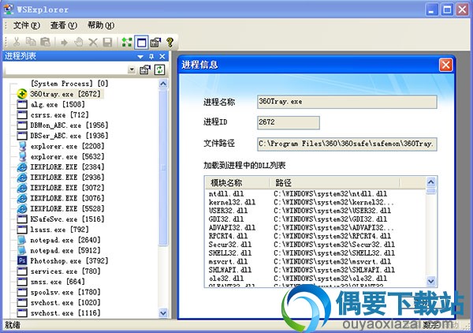Click the floppy disk Save icon
473x333 pixels.
coord(108,42)
